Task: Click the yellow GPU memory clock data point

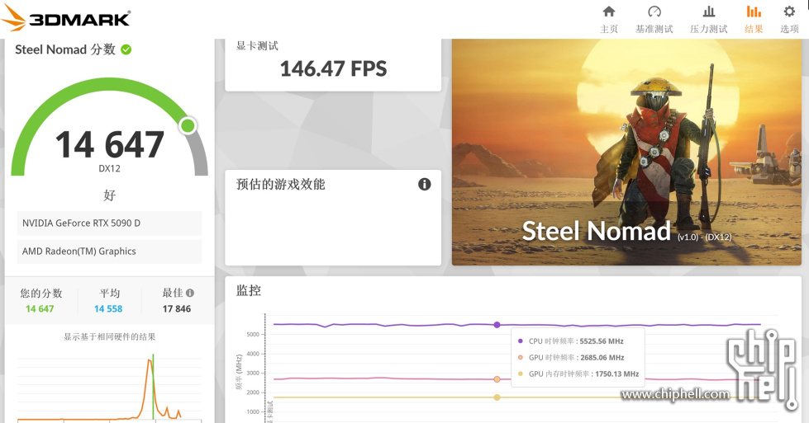Action: (497, 397)
